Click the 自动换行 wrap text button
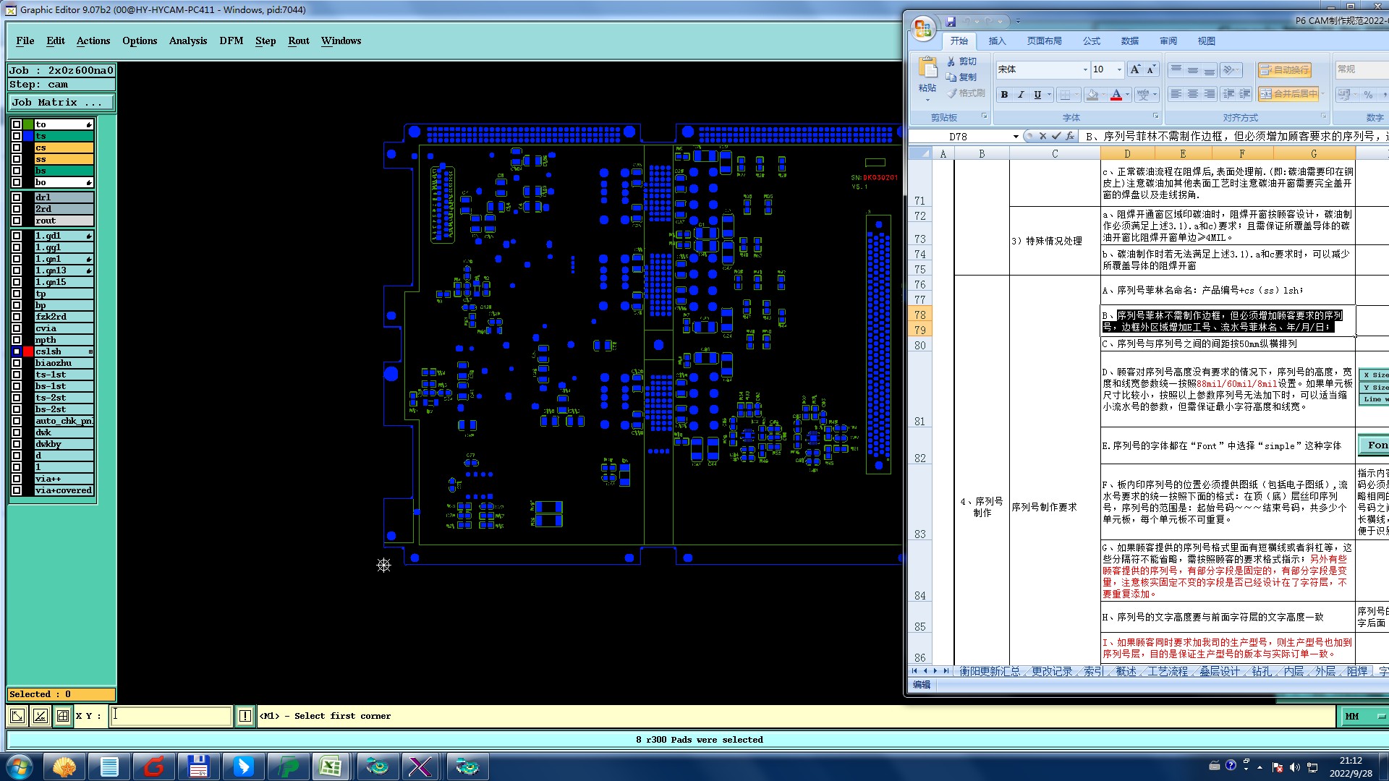The height and width of the screenshot is (781, 1389). tap(1284, 70)
